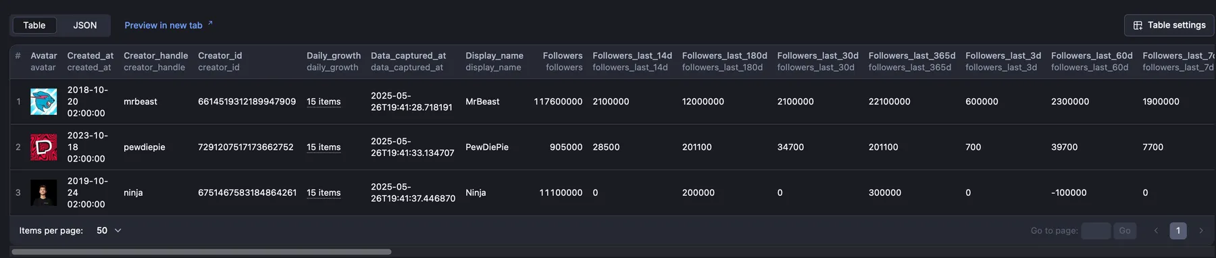The height and width of the screenshot is (258, 1216).
Task: Switch to the JSON view tab
Action: click(x=85, y=25)
